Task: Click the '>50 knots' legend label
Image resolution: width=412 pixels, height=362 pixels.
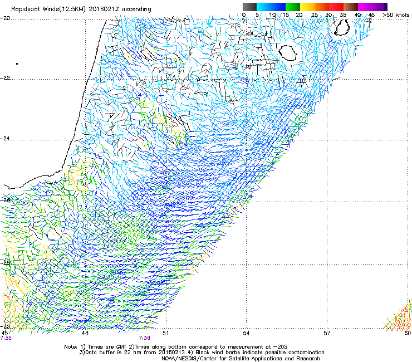Action: [396, 14]
